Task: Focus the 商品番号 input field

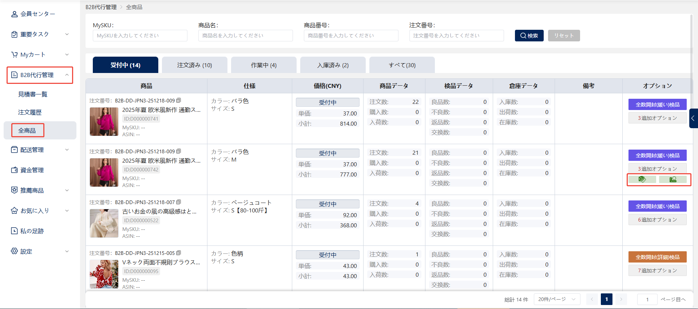Action: point(351,36)
